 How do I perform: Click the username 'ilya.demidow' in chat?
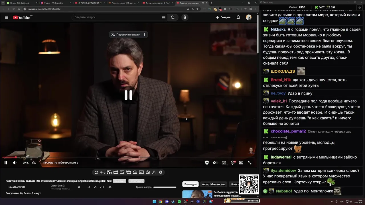click(283, 171)
